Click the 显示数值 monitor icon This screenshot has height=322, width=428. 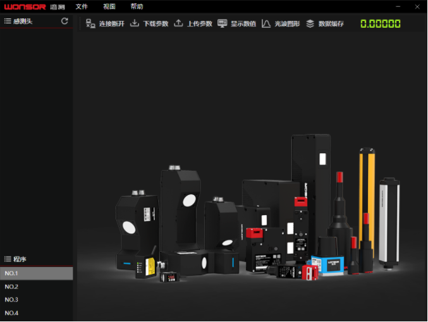pyautogui.click(x=222, y=23)
